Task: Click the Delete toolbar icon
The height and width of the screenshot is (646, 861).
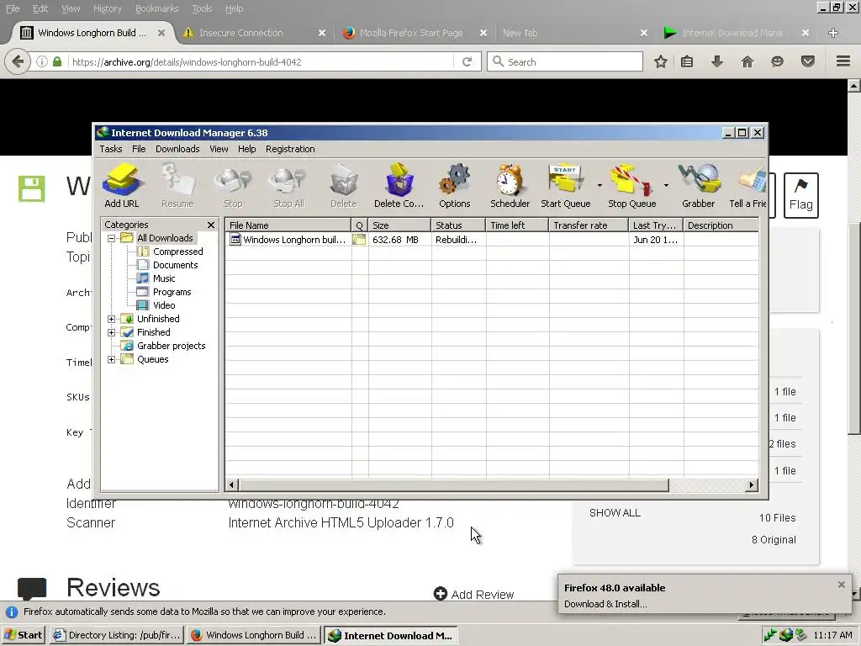Action: pyautogui.click(x=344, y=186)
